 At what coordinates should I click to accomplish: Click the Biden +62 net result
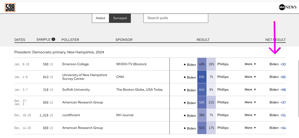[x=277, y=77]
